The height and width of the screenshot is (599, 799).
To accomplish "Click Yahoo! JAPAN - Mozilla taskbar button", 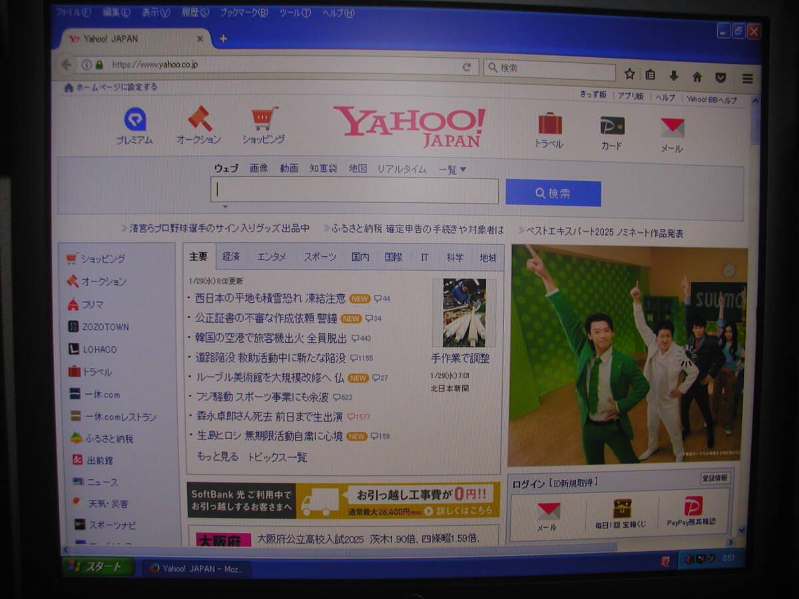I will coord(197,569).
